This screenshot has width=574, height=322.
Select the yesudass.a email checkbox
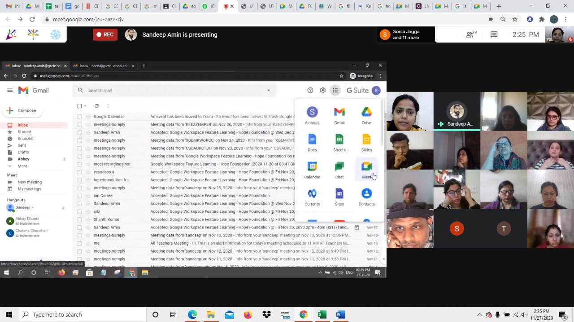[79, 172]
